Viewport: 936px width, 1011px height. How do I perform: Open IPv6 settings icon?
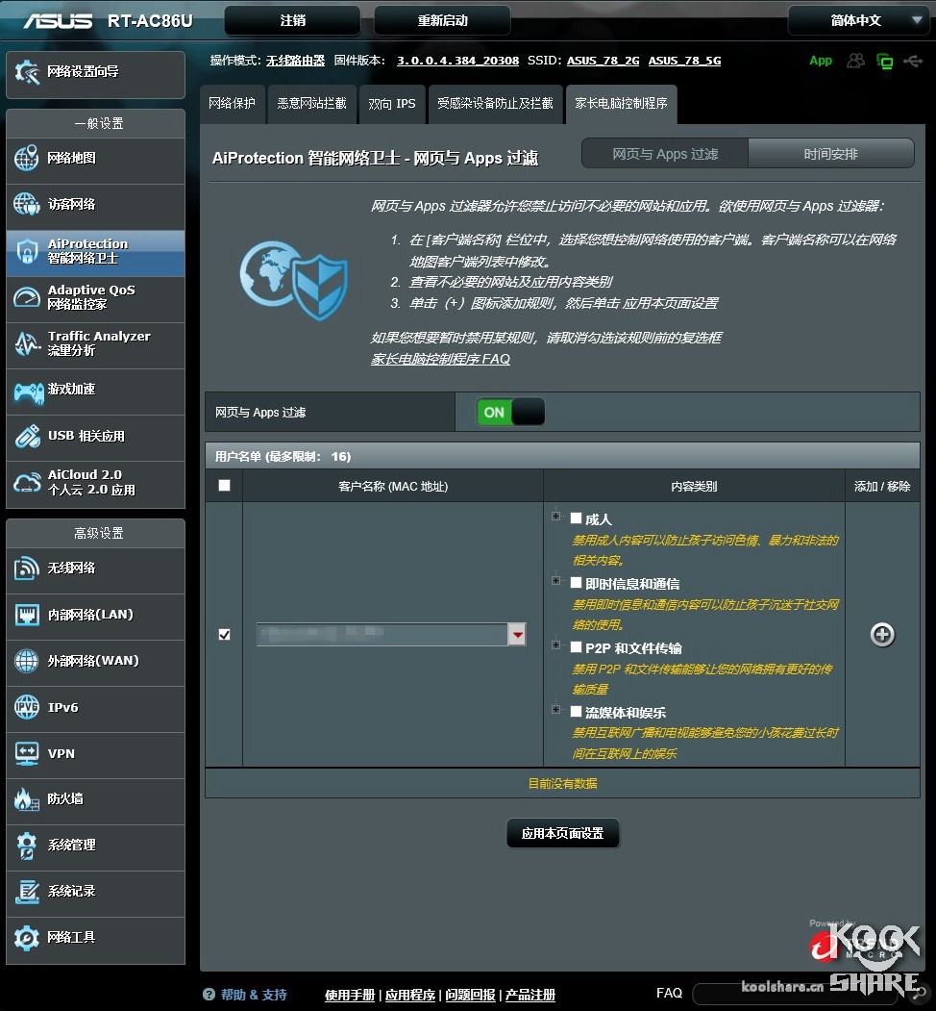[26, 708]
